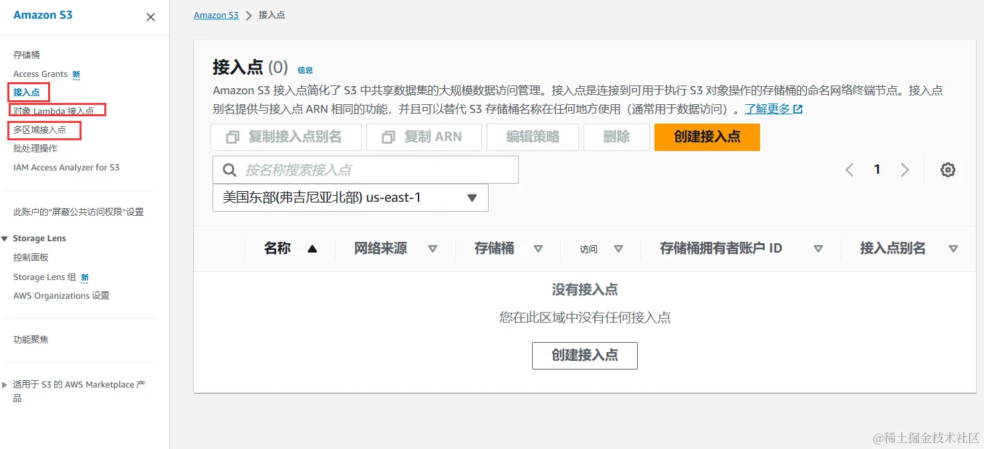Screen dimensions: 984x449
Task: Click page number 1 in pagination
Action: pyautogui.click(x=877, y=170)
